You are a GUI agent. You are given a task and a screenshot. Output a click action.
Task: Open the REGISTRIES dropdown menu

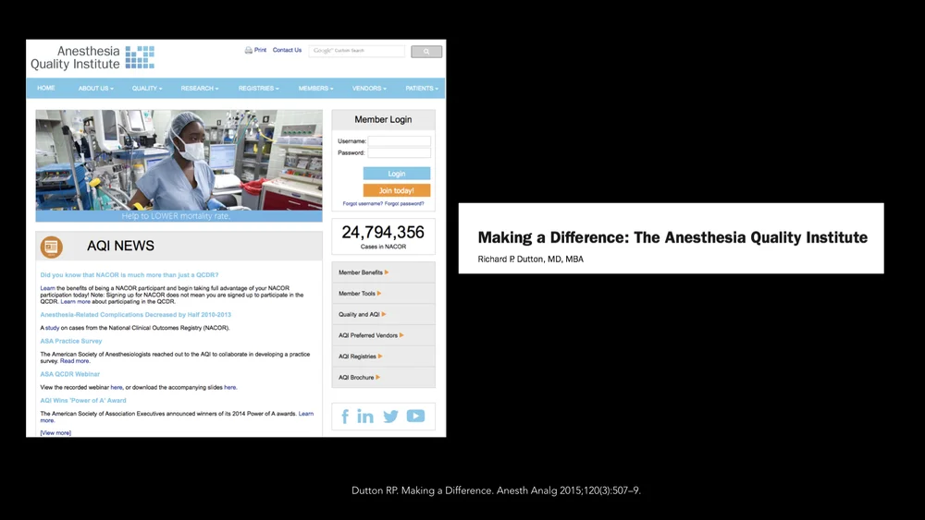[258, 89]
